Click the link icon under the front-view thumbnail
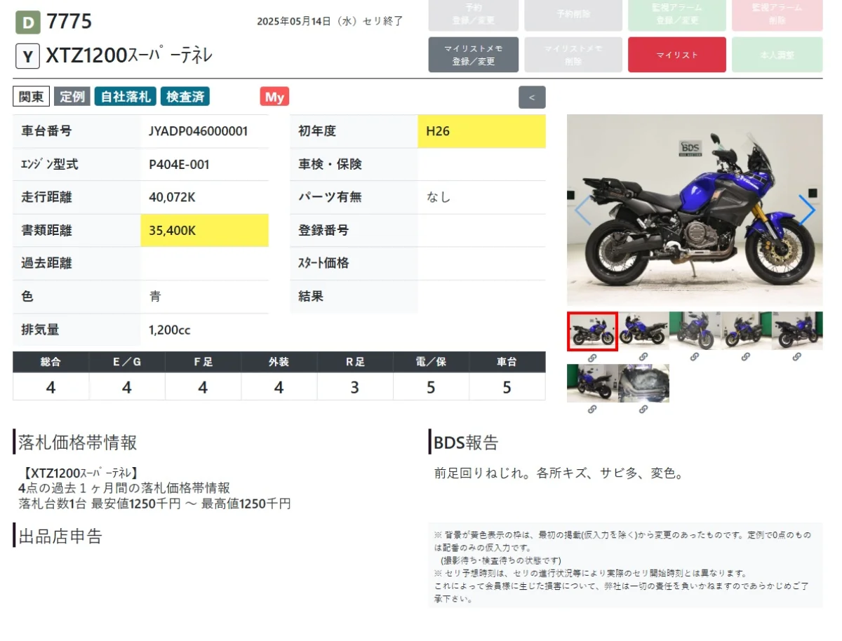 (694, 358)
